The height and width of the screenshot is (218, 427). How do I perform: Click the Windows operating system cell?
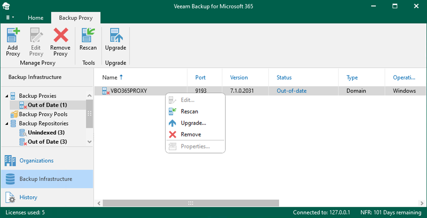404,91
